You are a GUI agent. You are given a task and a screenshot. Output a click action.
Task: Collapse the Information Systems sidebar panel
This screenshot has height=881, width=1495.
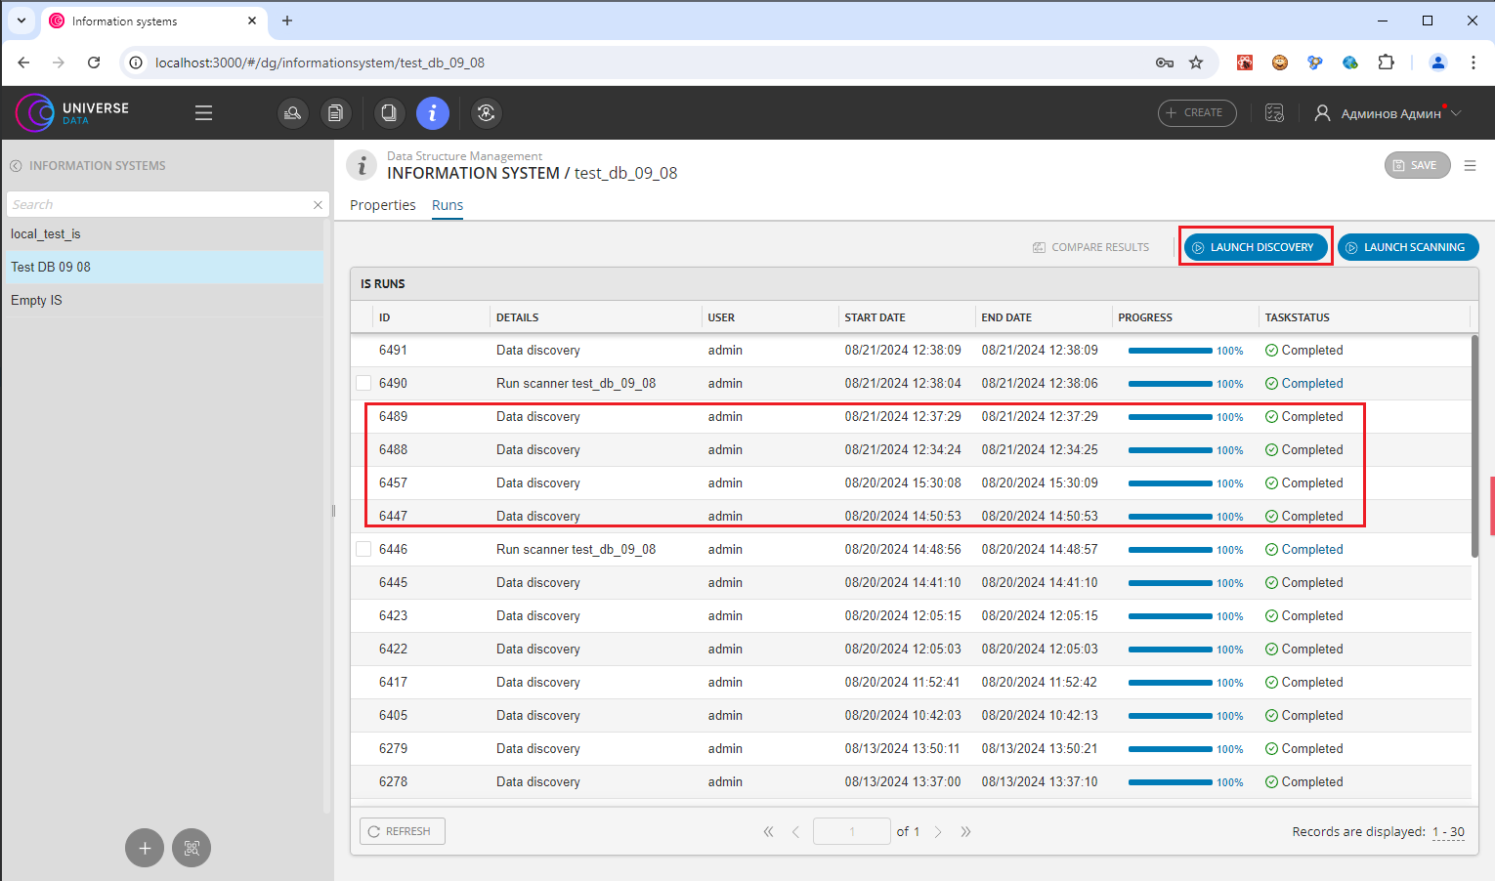[16, 166]
